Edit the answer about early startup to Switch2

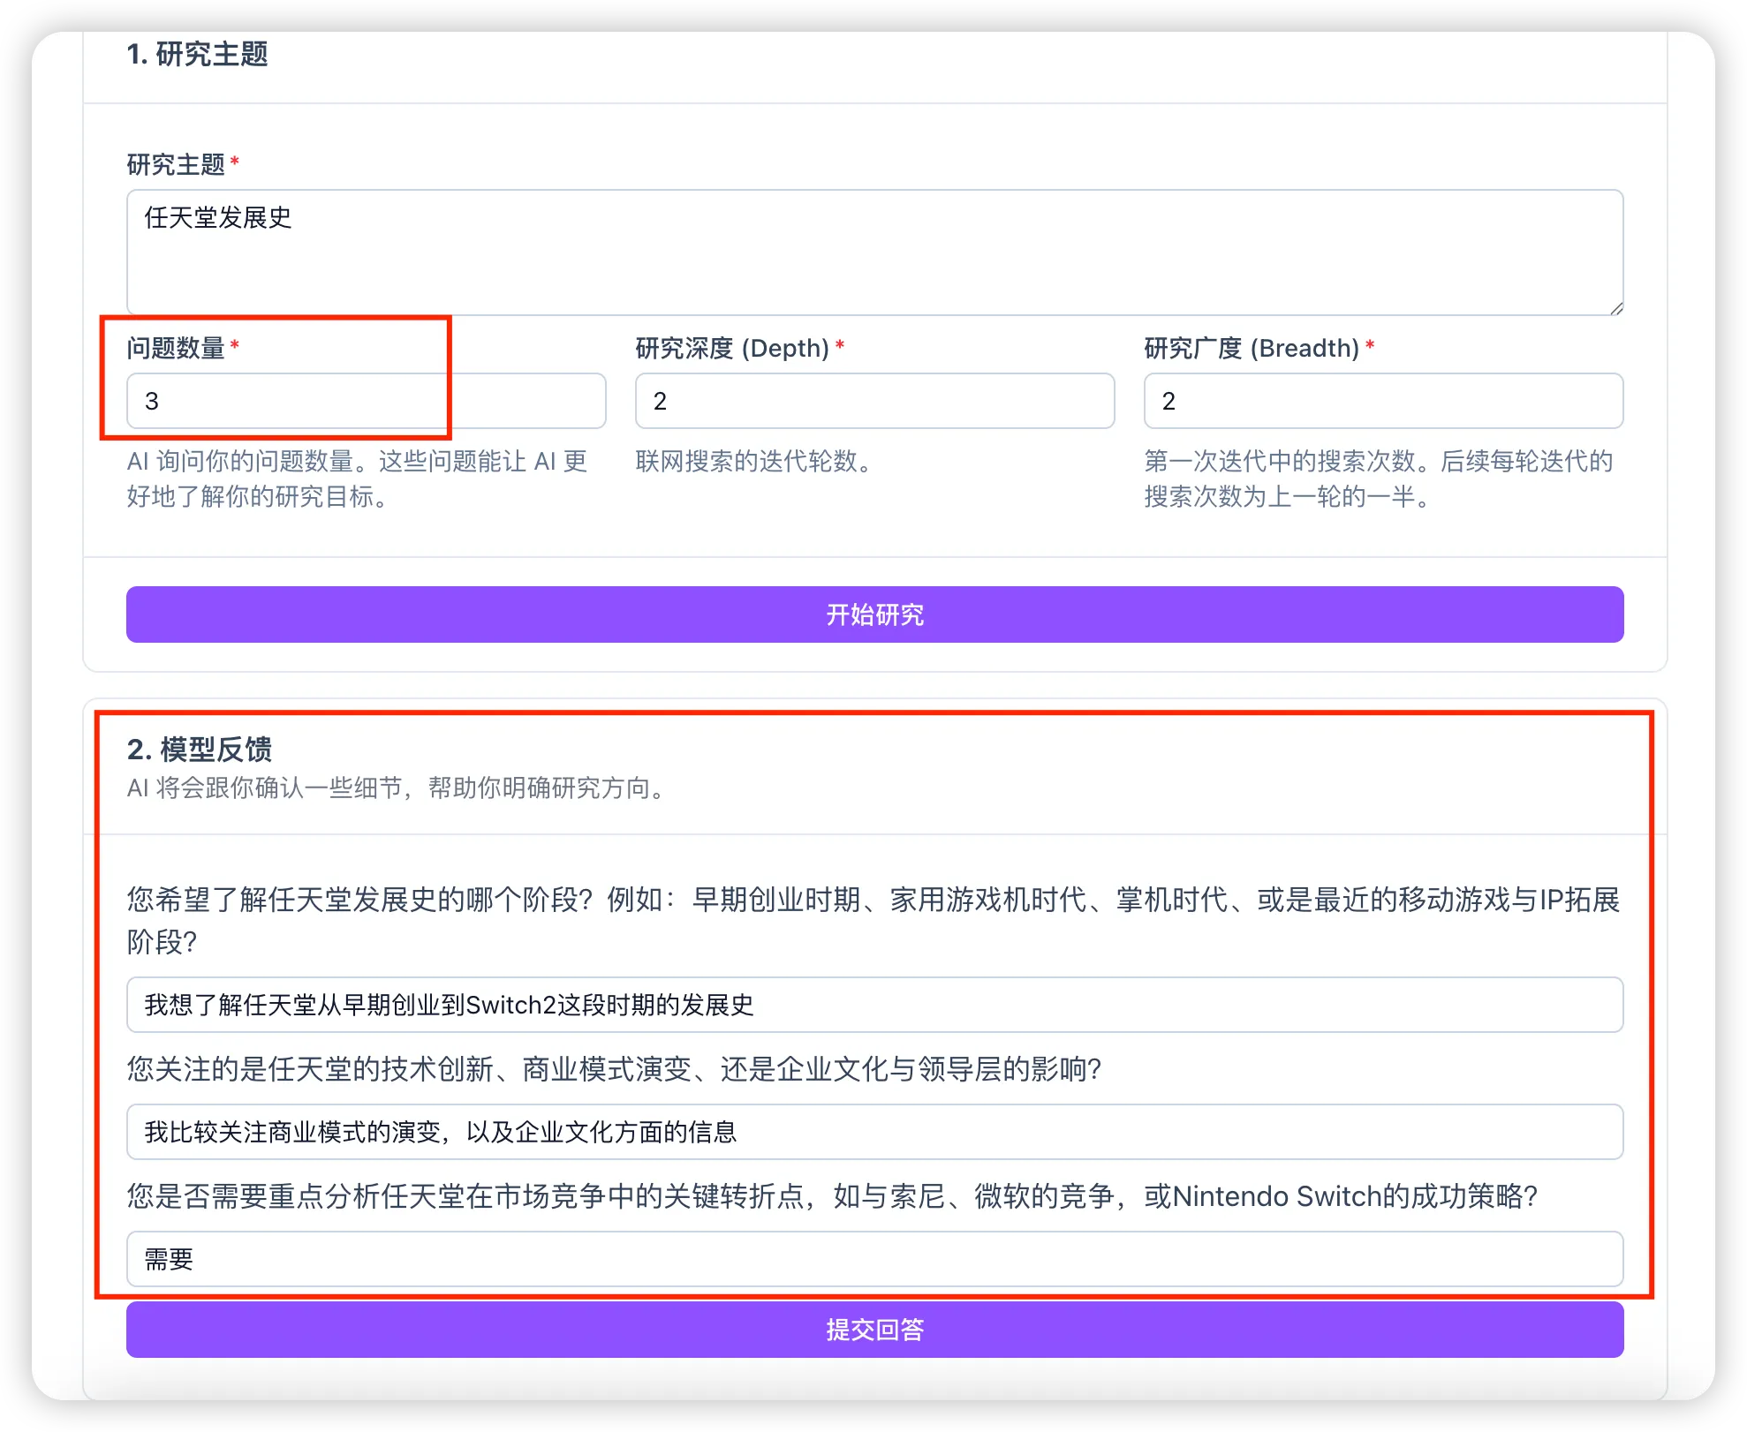[874, 1005]
